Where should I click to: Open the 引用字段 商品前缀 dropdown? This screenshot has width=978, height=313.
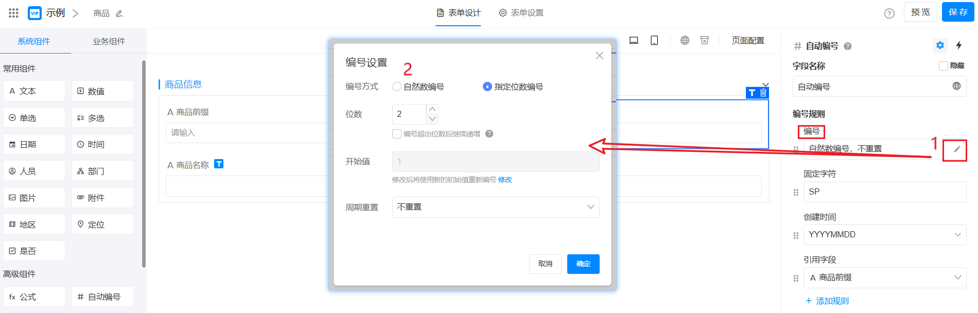884,277
